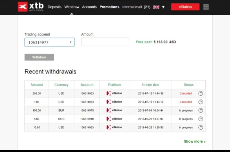Image resolution: width=230 pixels, height=152 pixels.
Task: Click xStation platform icon in 1.00 row
Action: (114, 102)
